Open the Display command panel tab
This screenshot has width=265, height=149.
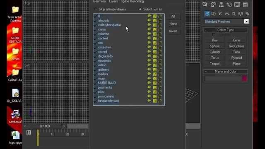point(237,5)
